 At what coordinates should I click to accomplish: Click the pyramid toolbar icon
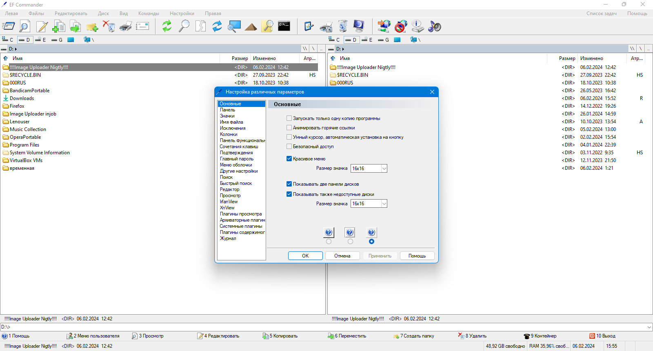click(251, 27)
